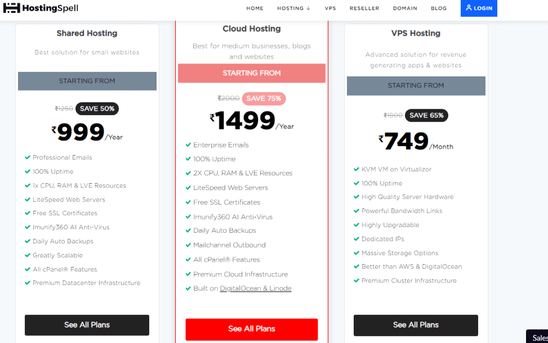Go to the Home page
The width and height of the screenshot is (548, 343).
[255, 8]
